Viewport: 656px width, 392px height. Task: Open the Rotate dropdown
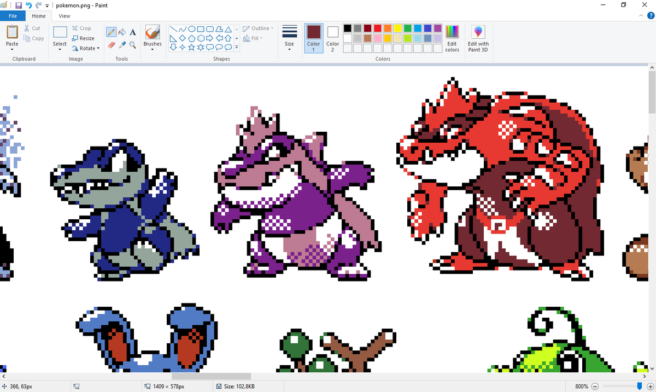pos(86,48)
